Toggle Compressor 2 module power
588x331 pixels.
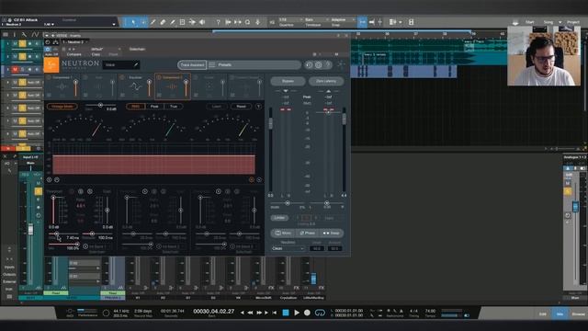pyautogui.click(x=159, y=77)
